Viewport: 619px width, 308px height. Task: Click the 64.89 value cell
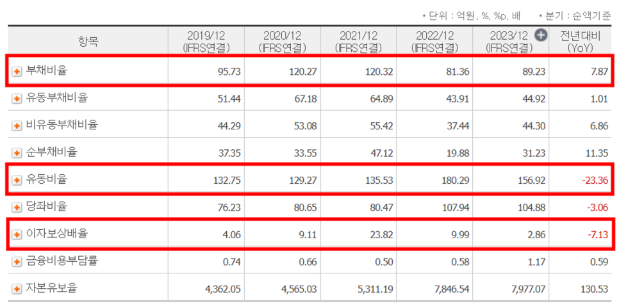381,99
